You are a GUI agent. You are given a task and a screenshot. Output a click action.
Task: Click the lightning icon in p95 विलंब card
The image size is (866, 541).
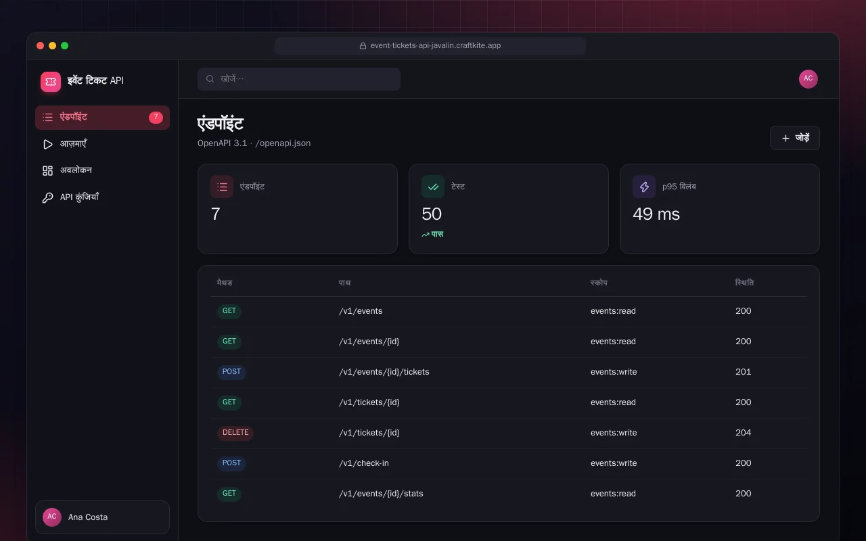point(644,187)
